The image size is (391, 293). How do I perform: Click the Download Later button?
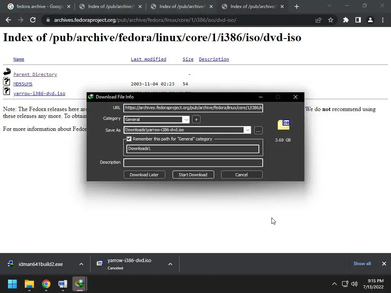coord(144,175)
